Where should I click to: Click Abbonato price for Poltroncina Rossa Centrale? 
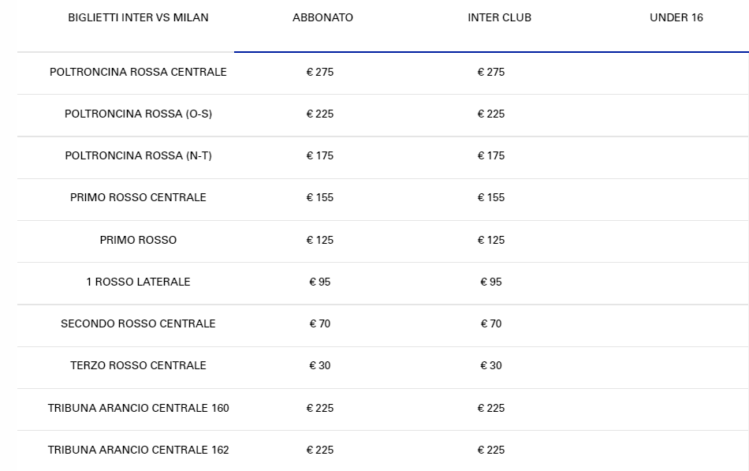click(x=320, y=72)
